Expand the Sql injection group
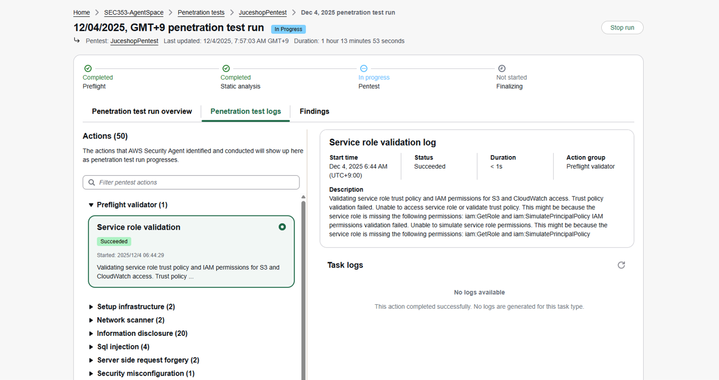The image size is (719, 380). coord(91,347)
